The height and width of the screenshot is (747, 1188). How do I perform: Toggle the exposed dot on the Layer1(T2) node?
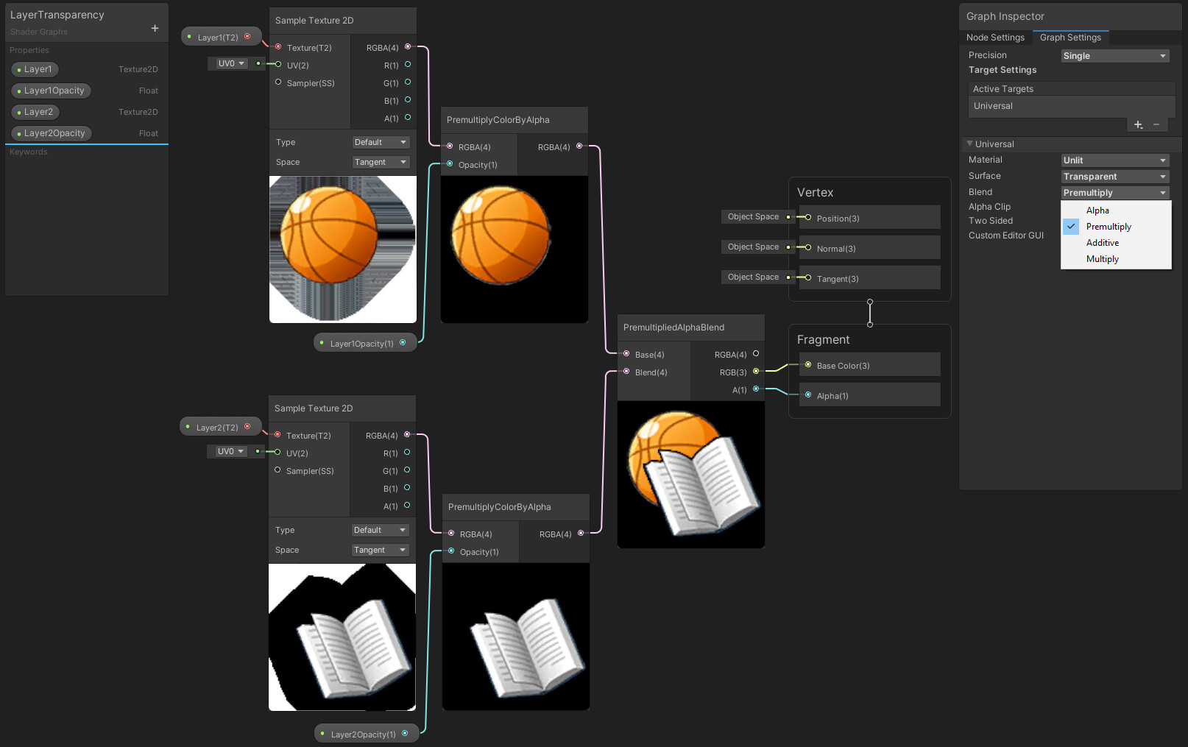191,35
